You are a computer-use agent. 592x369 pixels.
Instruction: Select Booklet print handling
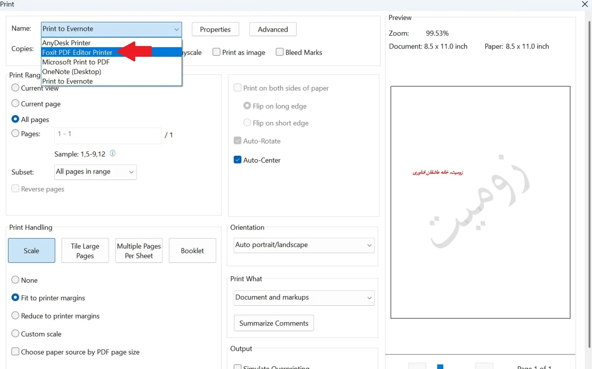click(x=192, y=250)
